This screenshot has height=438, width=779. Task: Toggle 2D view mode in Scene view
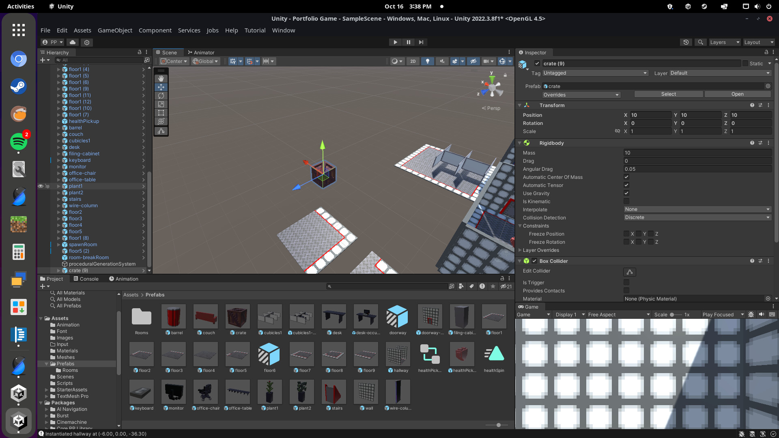tap(413, 61)
